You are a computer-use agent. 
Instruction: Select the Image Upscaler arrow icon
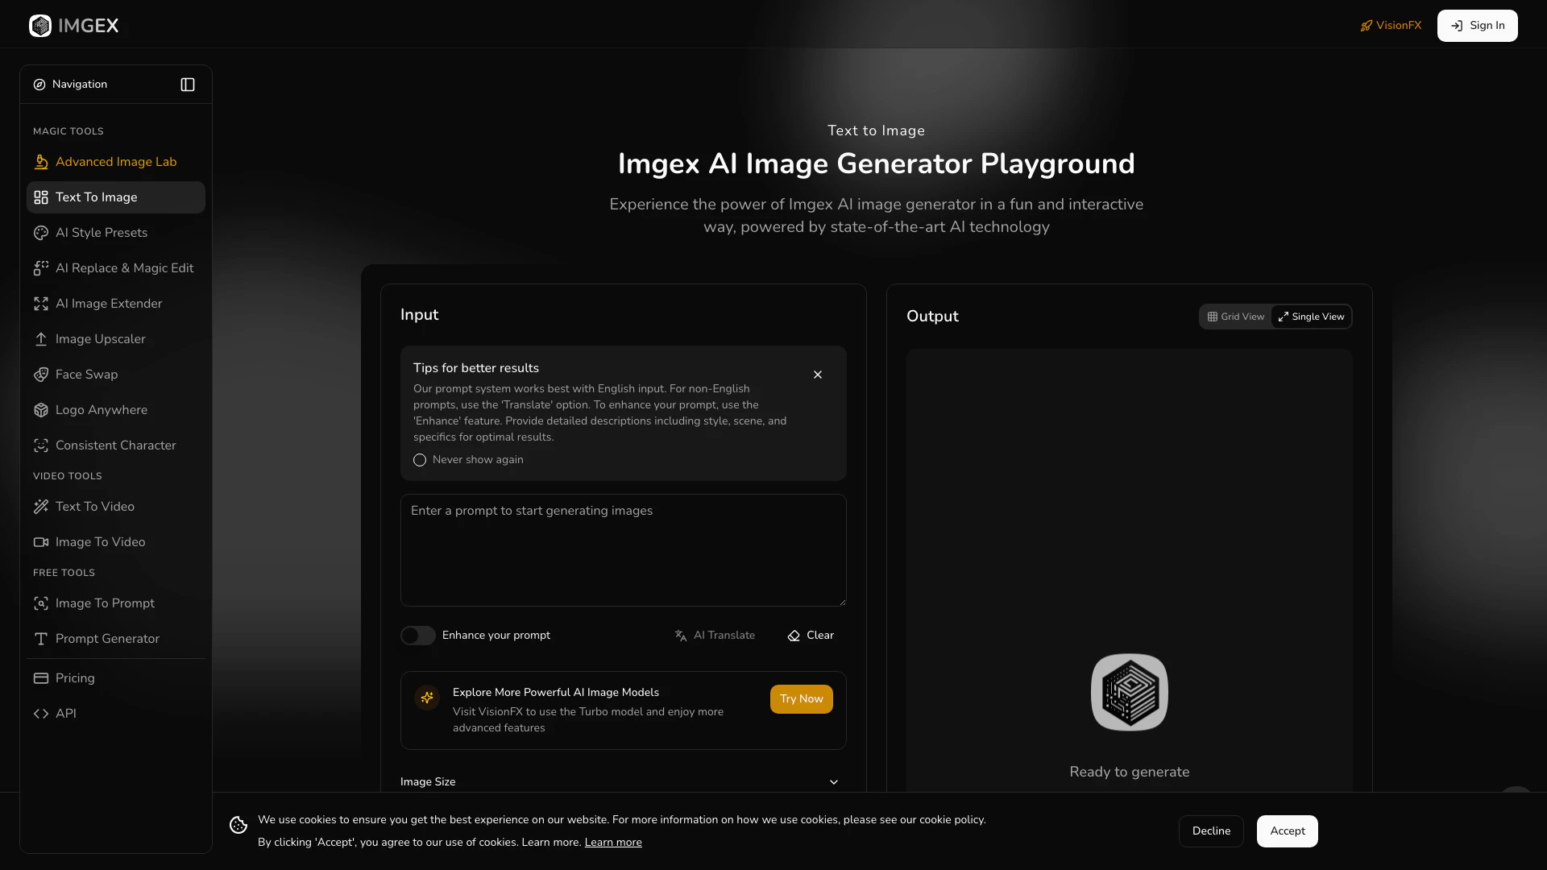41,339
